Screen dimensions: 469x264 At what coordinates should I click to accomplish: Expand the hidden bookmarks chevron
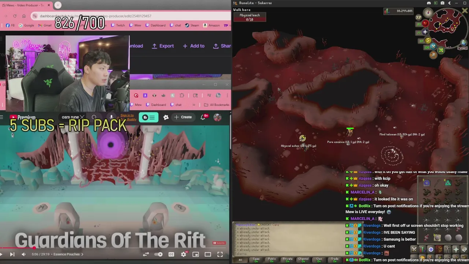(x=194, y=105)
